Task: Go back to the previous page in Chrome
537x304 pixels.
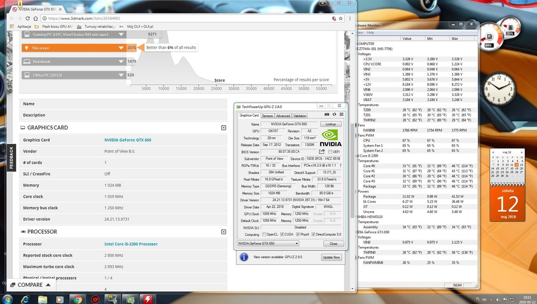Action: [12, 18]
